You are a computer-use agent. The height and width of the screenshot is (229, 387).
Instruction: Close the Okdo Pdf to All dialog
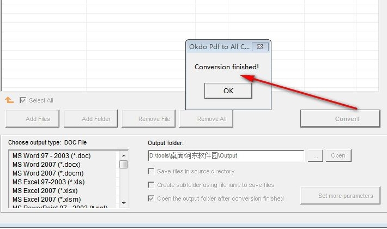260,47
